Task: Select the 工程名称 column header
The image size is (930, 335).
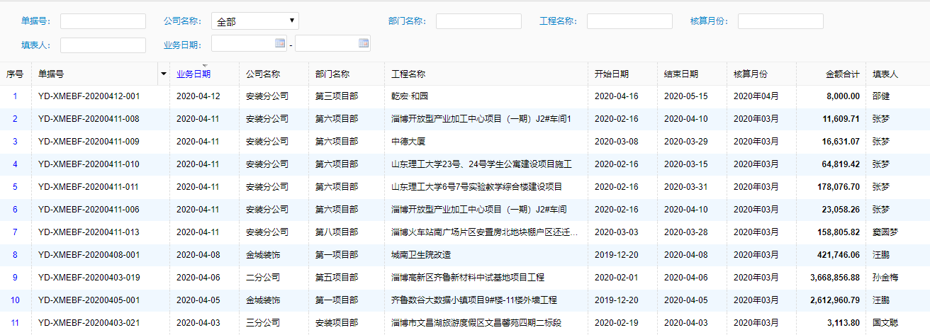Action: [x=409, y=74]
